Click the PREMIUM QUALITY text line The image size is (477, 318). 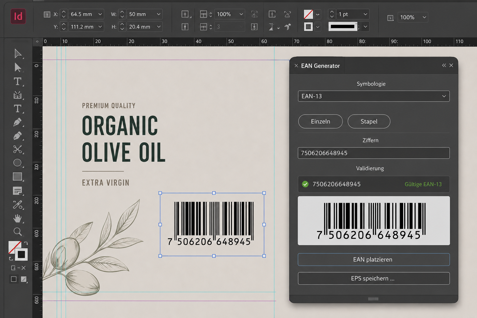pyautogui.click(x=109, y=106)
